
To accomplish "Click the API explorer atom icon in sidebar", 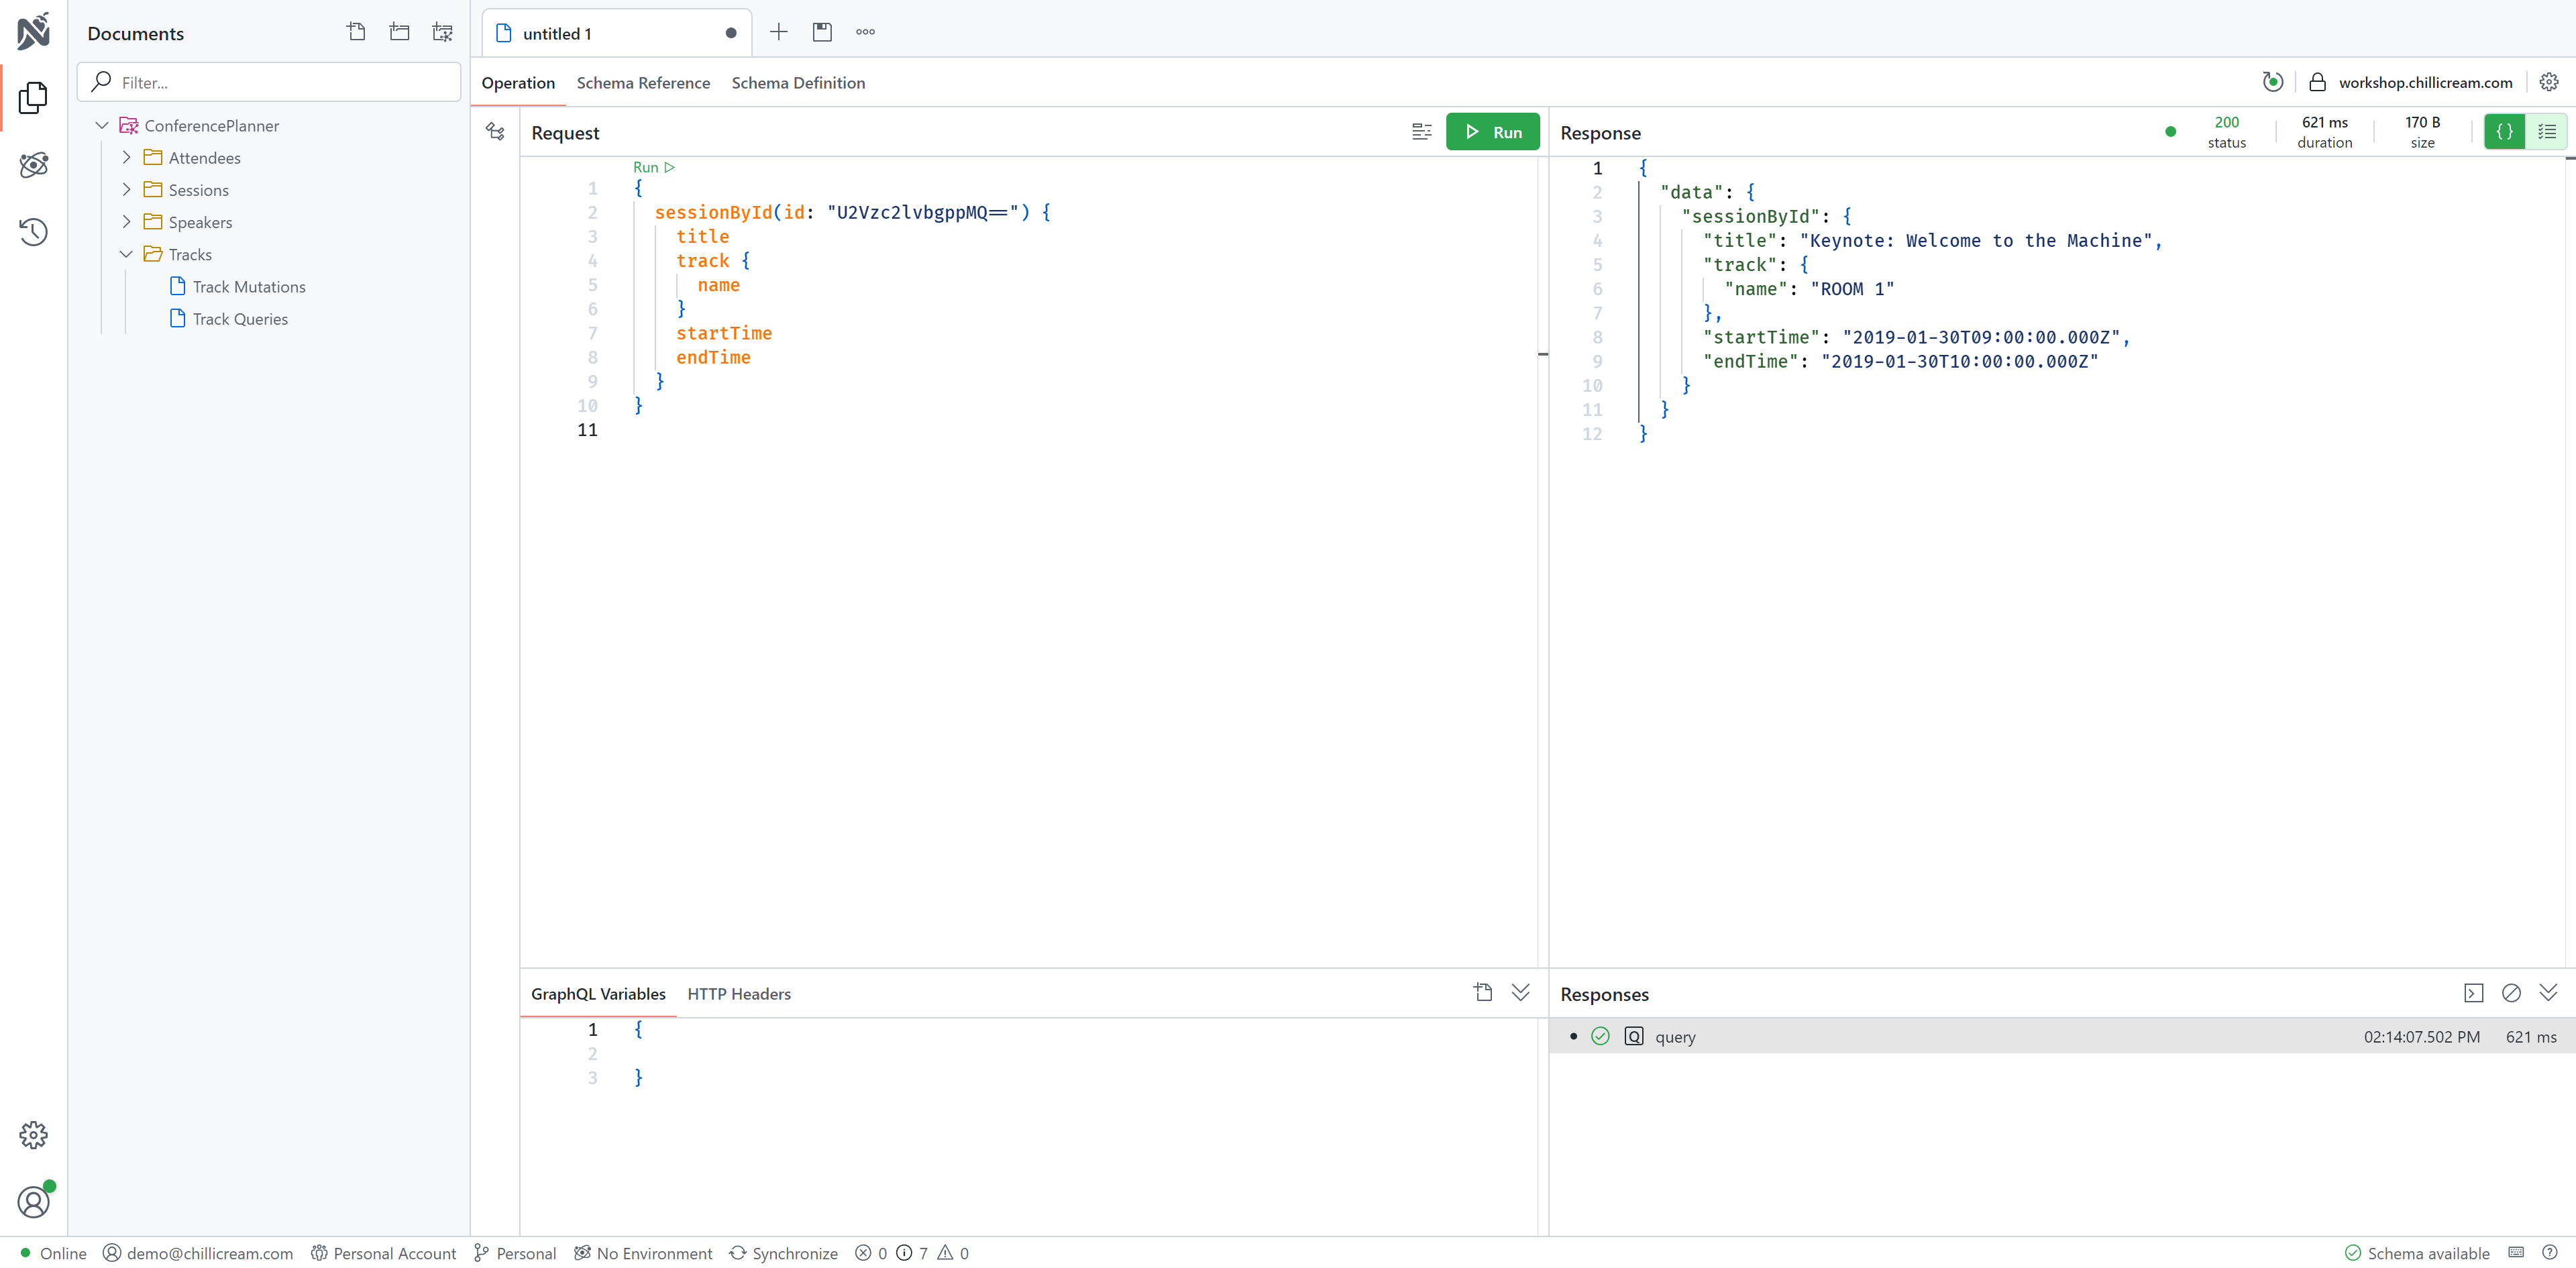I will pos(33,165).
